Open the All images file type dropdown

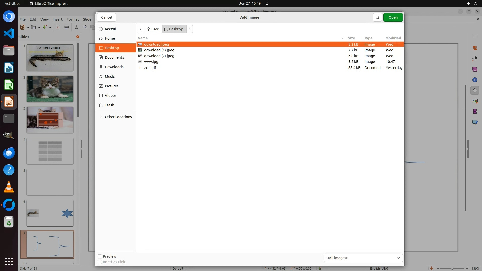pos(363,258)
